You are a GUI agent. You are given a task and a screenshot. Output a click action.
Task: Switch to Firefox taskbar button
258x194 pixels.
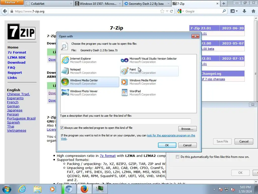coord(84,189)
